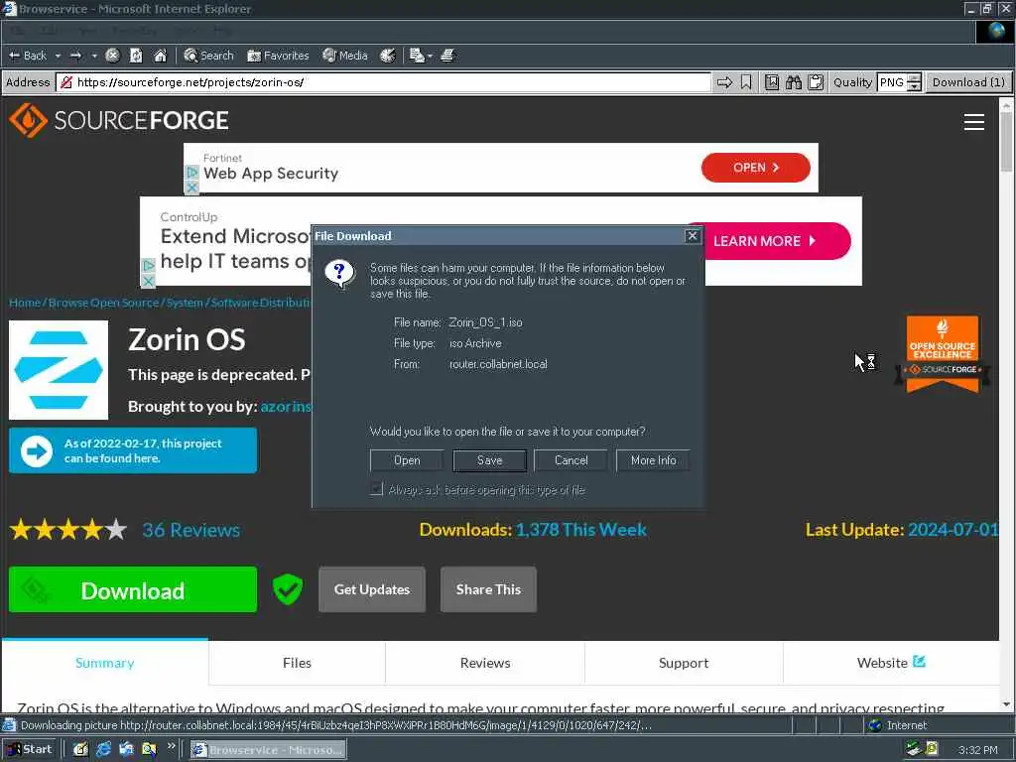Click the Forward arrow button
The width and height of the screenshot is (1016, 762).
pyautogui.click(x=75, y=56)
